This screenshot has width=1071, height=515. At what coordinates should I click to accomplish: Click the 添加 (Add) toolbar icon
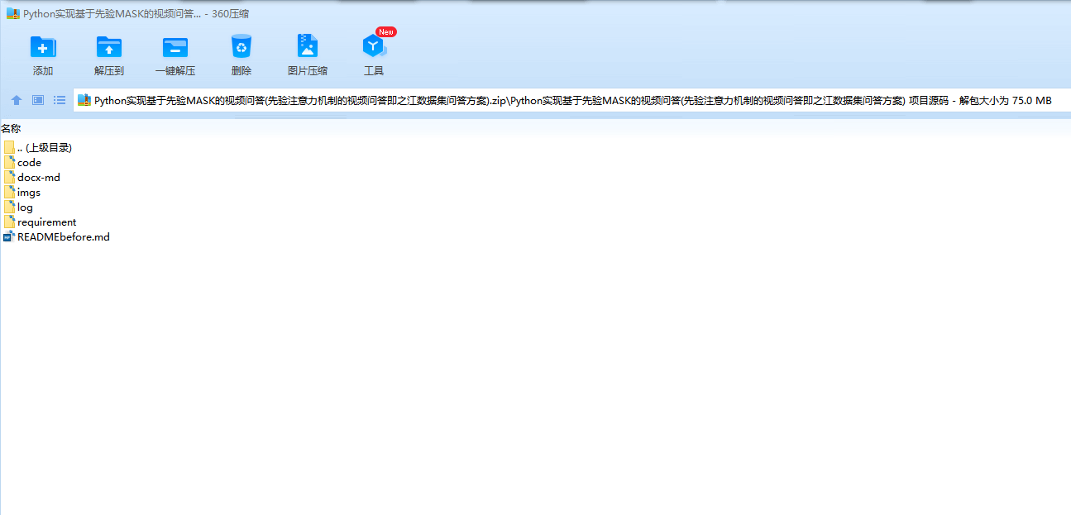pos(43,47)
